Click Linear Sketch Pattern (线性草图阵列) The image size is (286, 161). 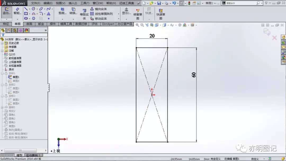[x=101, y=14]
